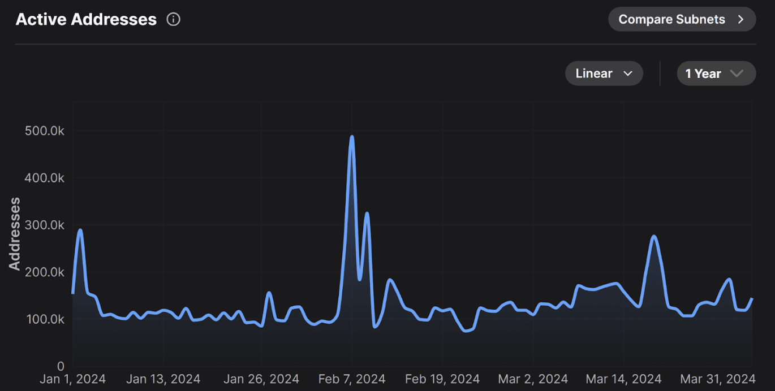Click the right chevron in Compare Subnets
This screenshot has width=775, height=391.
click(740, 19)
